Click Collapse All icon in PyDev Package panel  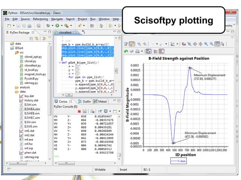(32, 38)
